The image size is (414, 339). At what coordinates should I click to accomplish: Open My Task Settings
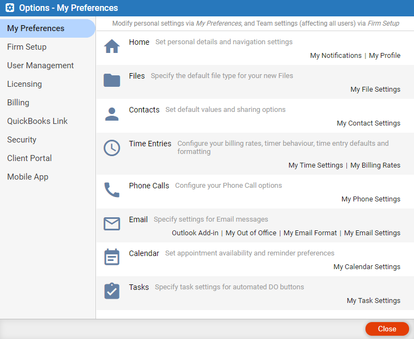(x=373, y=300)
